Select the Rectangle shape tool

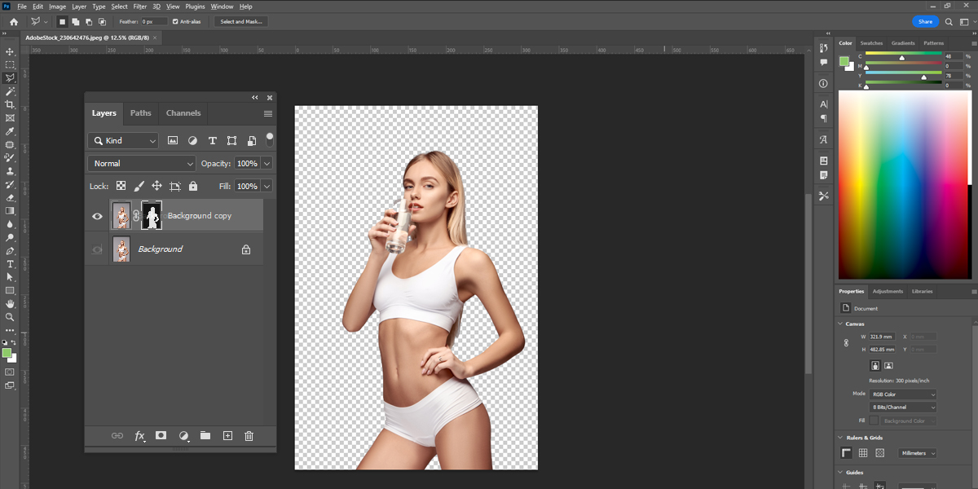[10, 290]
